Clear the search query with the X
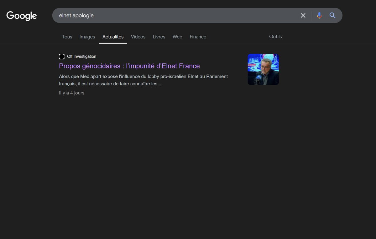Image resolution: width=376 pixels, height=239 pixels. pyautogui.click(x=303, y=15)
